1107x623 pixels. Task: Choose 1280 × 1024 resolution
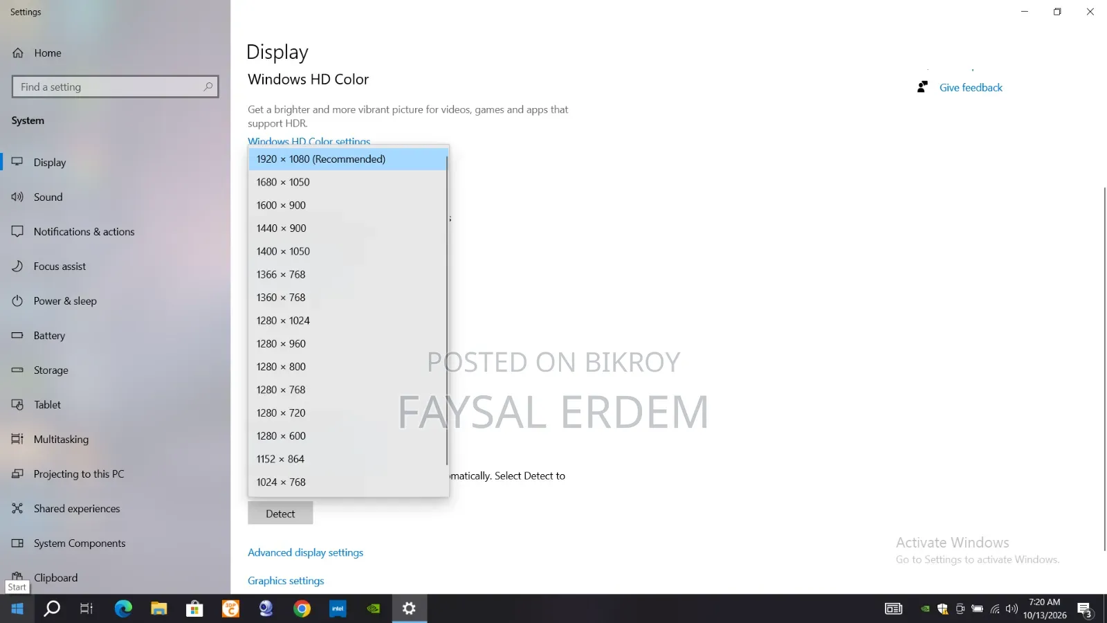(347, 320)
